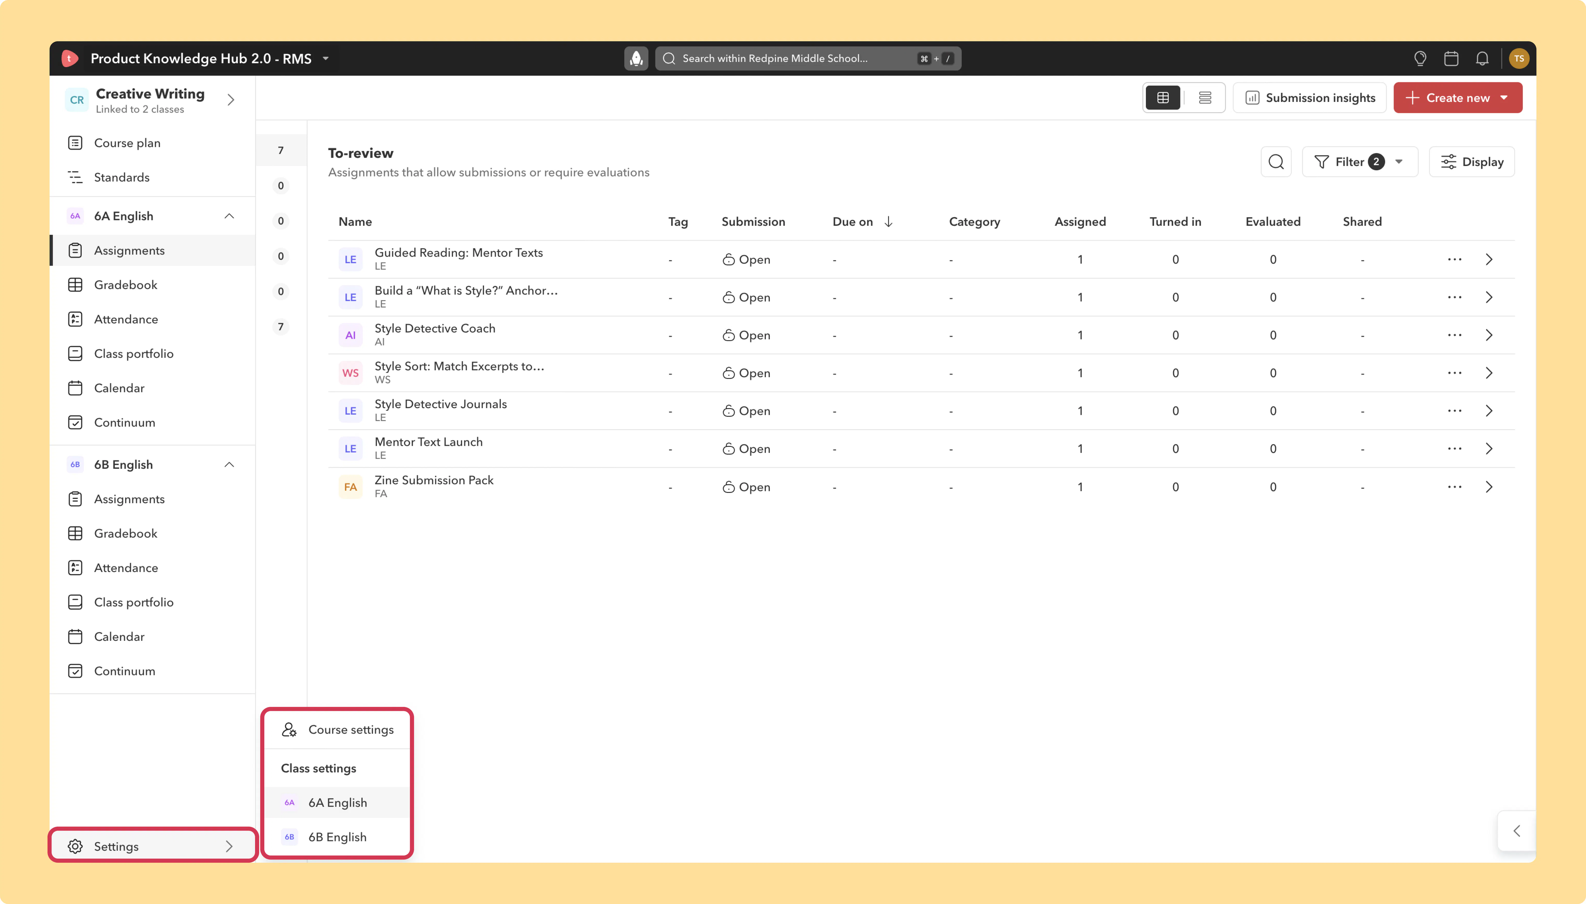
Task: Collapse the 6B English section
Action: (229, 464)
